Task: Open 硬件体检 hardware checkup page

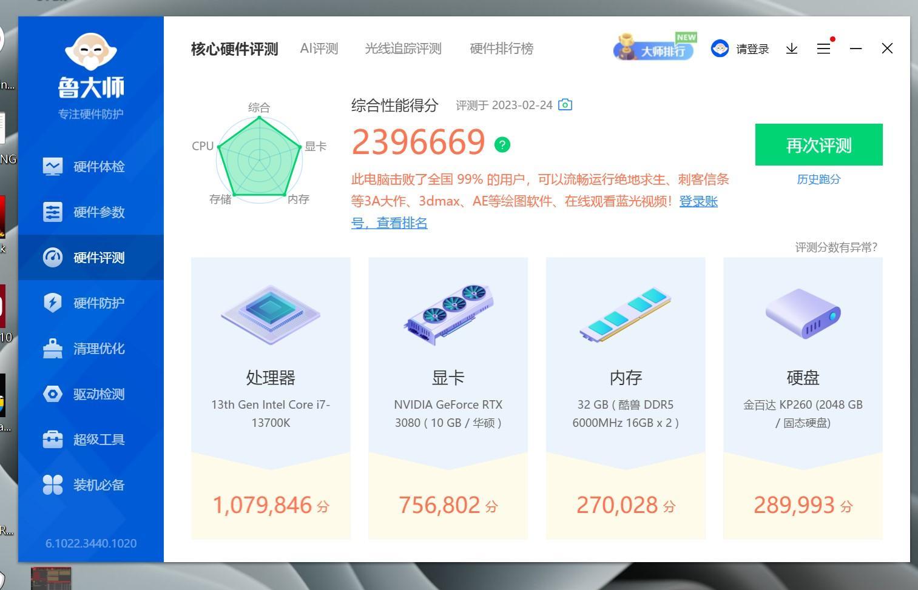Action: (x=91, y=166)
